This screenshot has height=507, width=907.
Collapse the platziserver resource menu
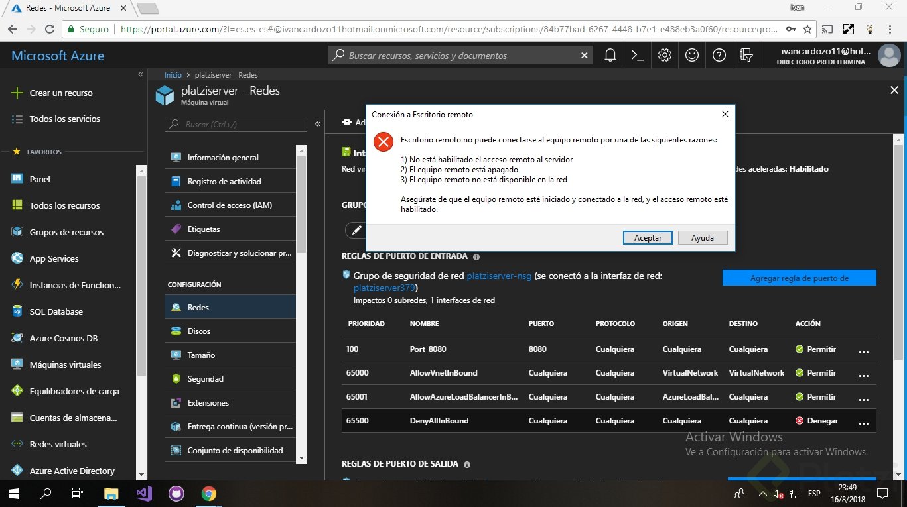click(318, 124)
